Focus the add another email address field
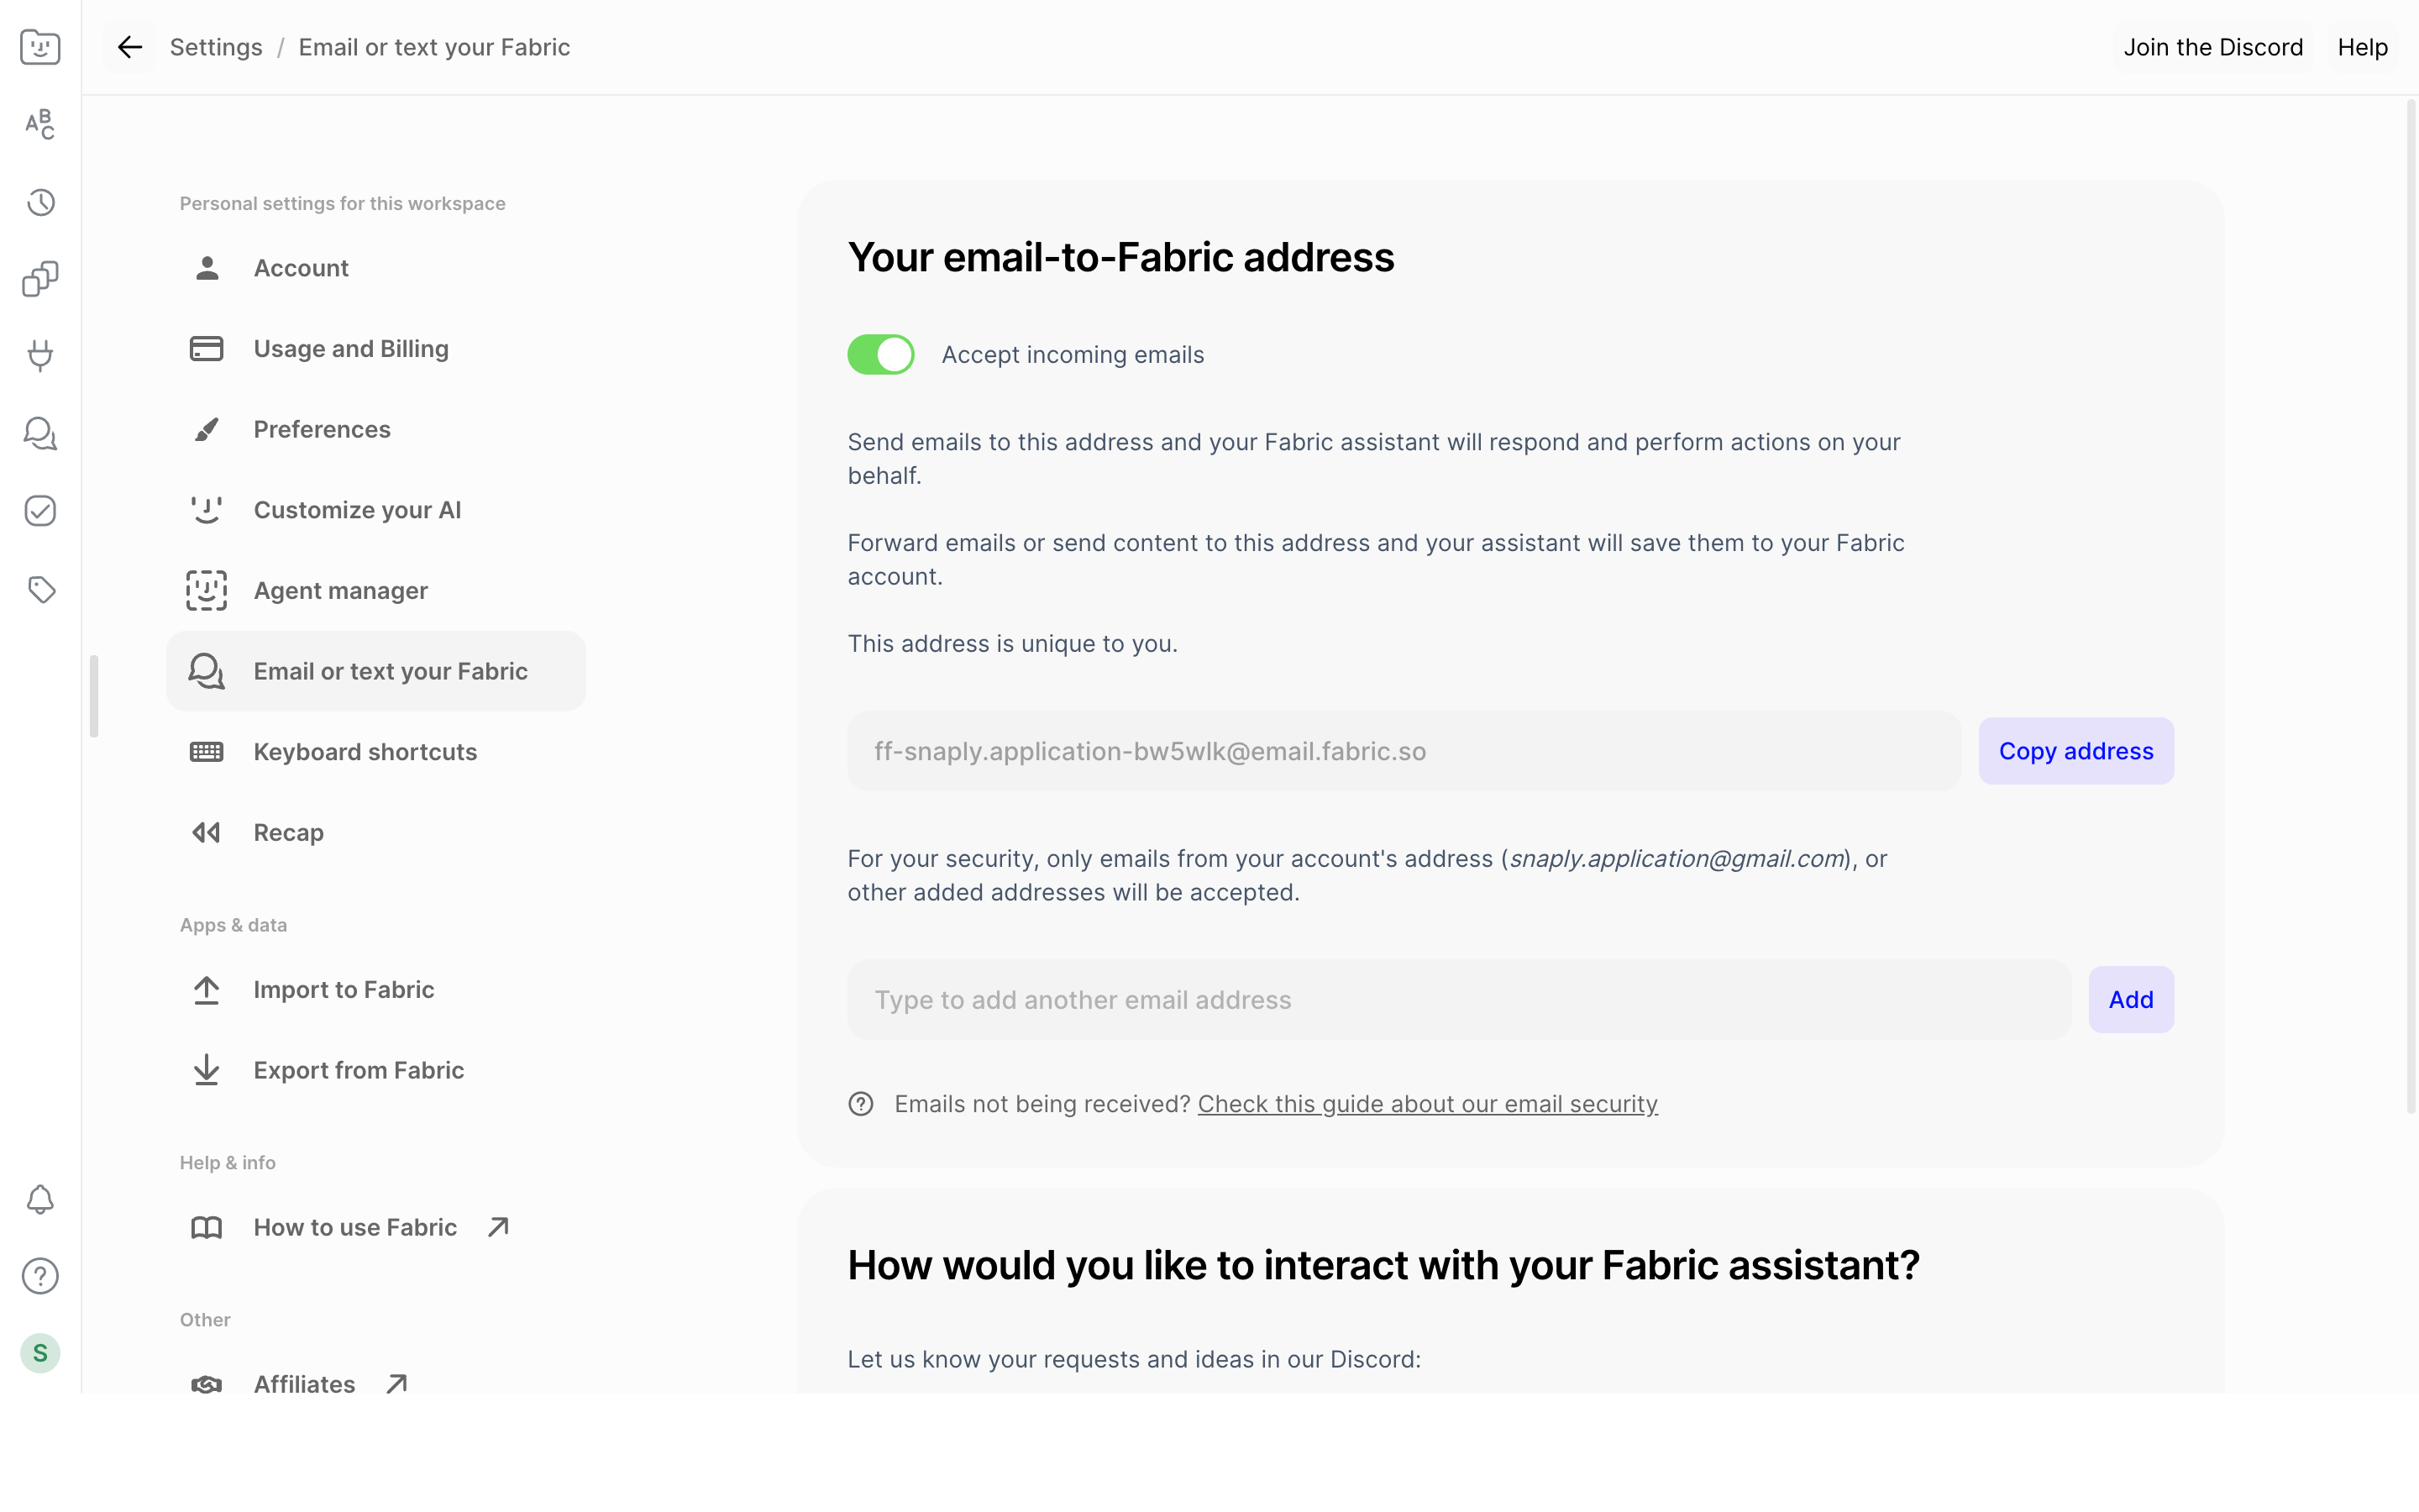Screen dimensions: 2419x1512 click(1458, 1000)
